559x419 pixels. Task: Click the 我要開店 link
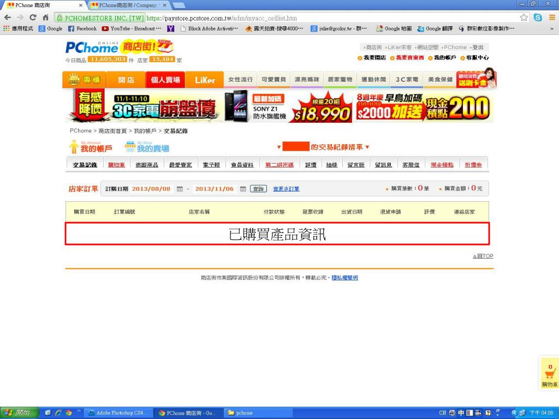click(x=374, y=58)
